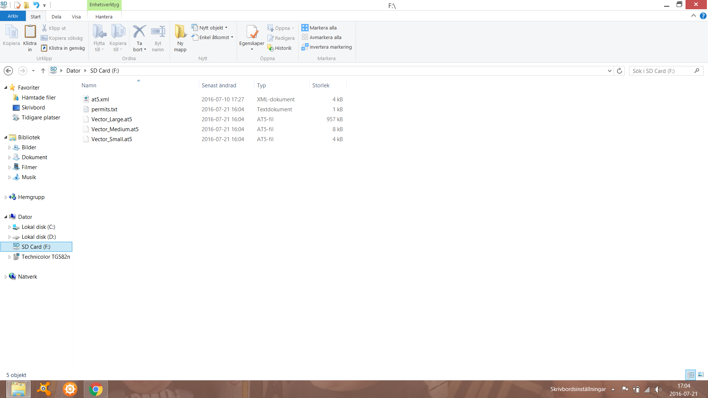
Task: Switch to details list view button
Action: click(691, 375)
